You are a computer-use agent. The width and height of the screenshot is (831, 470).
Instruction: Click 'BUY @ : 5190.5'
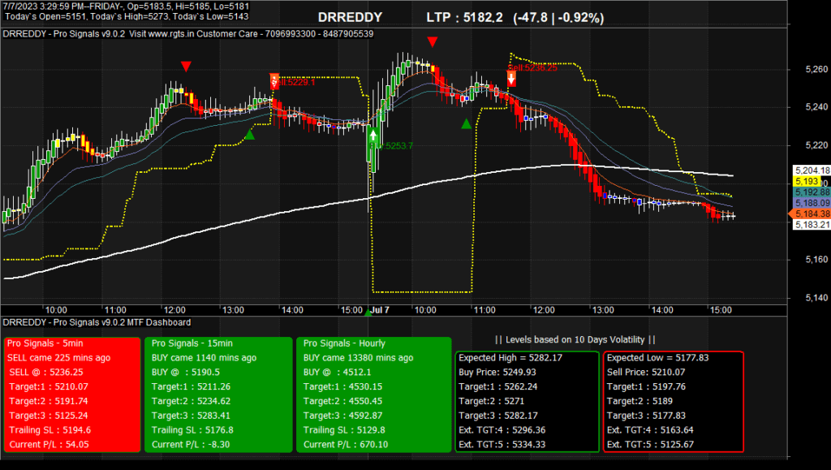[x=186, y=372]
